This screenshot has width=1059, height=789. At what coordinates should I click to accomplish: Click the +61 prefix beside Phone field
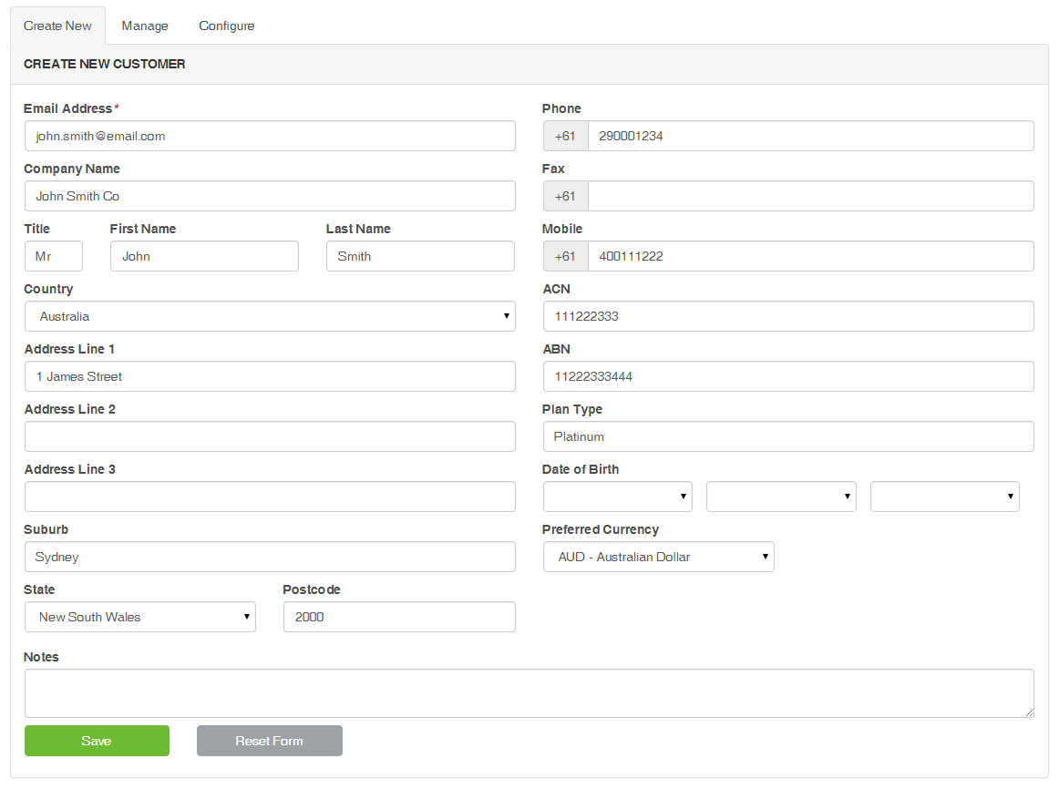coord(565,136)
